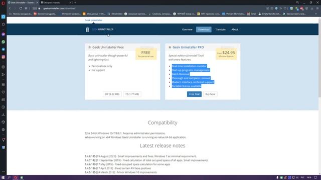
Task: Open Instagram in the Opera sidebar
Action: (x=4, y=57)
